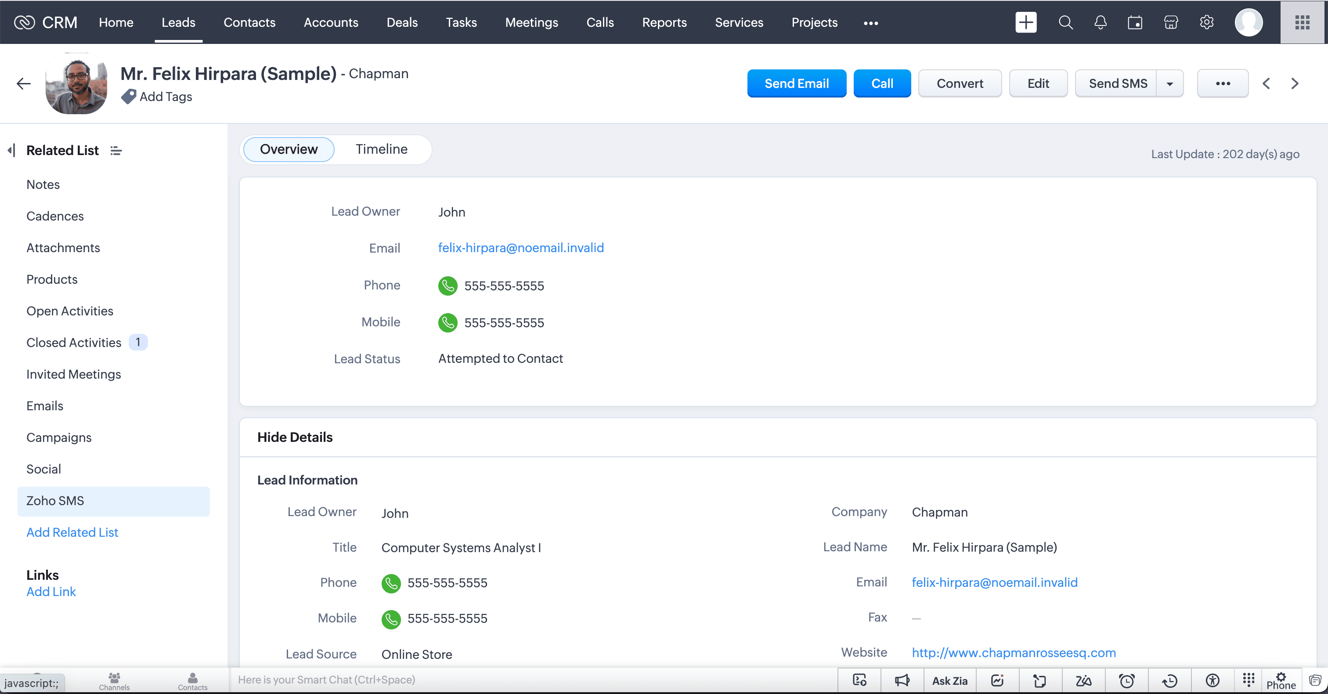This screenshot has width=1328, height=694.
Task: Expand the Send SMS dropdown arrow
Action: 1170,83
